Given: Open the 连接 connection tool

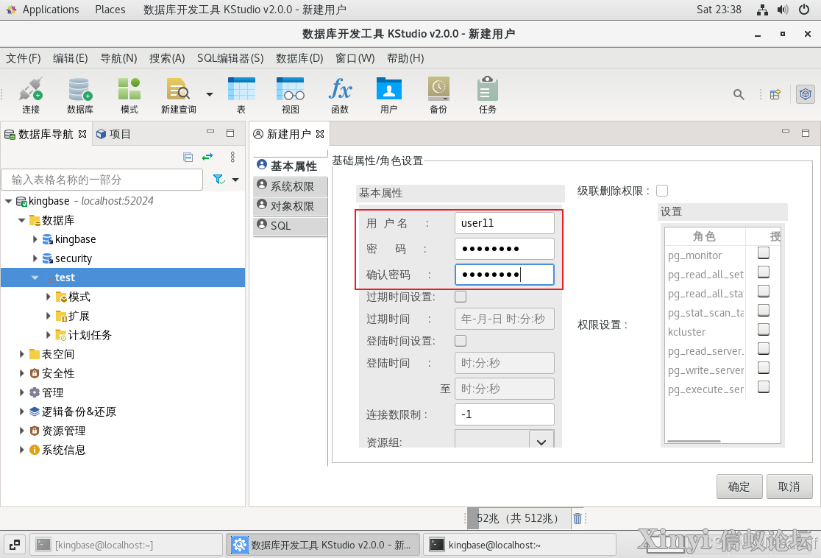Looking at the screenshot, I should coord(31,95).
